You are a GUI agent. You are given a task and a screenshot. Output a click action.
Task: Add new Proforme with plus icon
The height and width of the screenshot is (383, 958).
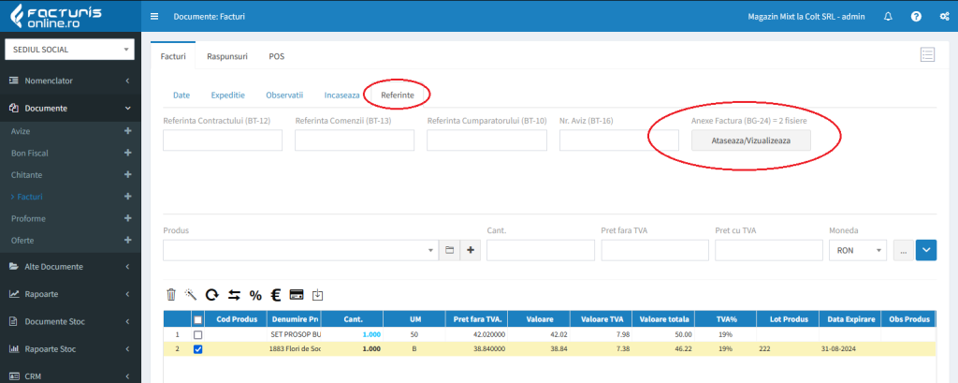coord(127,218)
